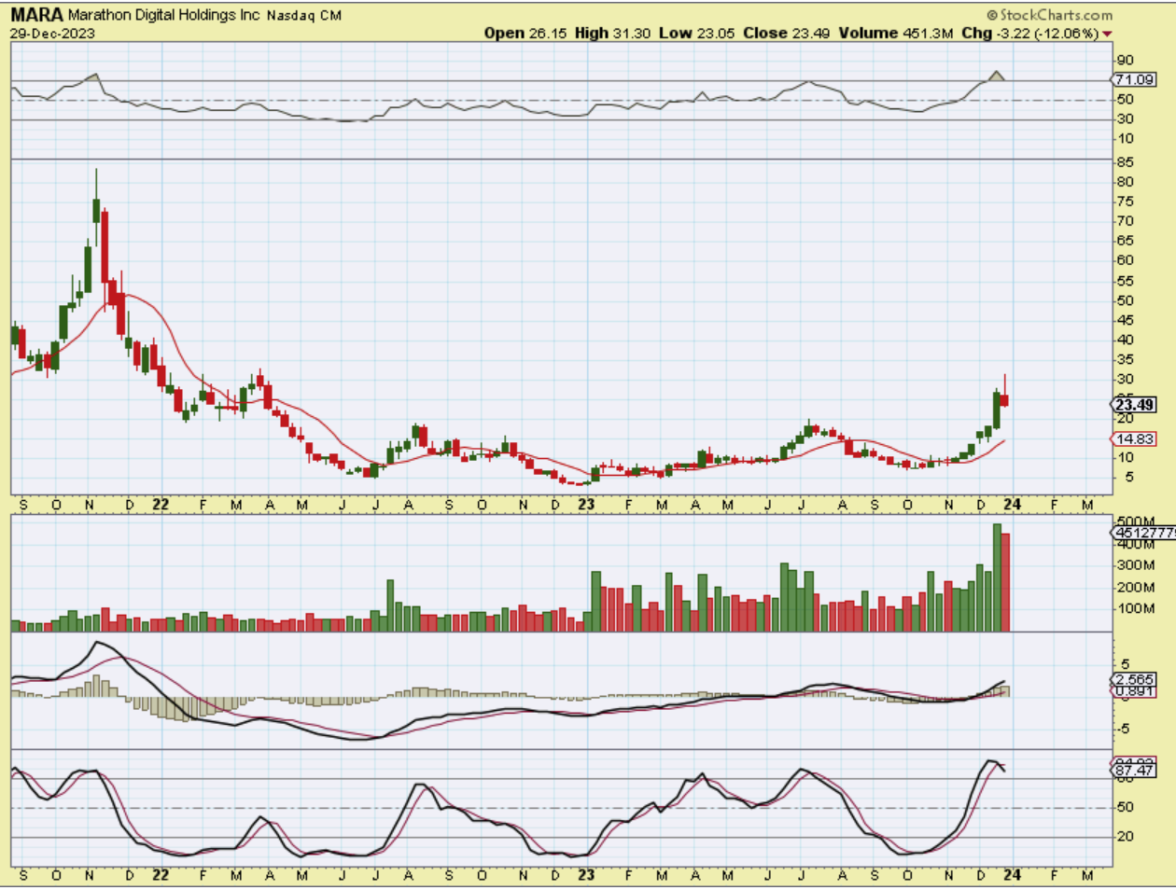Click the Open 26.15 header value

tap(525, 33)
